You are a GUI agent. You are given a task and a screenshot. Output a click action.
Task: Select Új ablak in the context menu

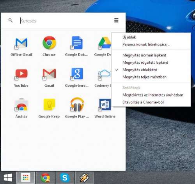(x=151, y=37)
